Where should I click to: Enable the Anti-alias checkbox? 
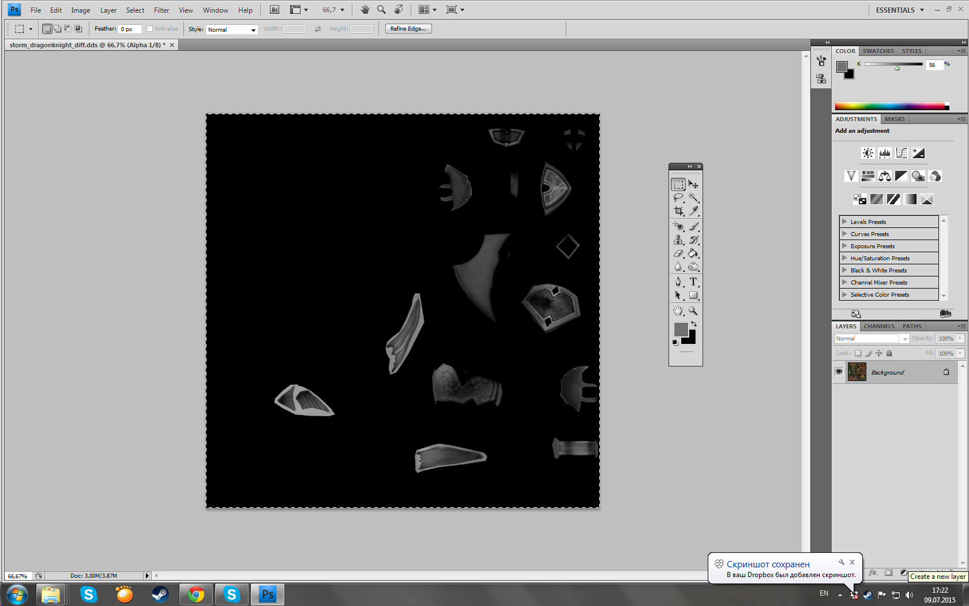coord(149,29)
